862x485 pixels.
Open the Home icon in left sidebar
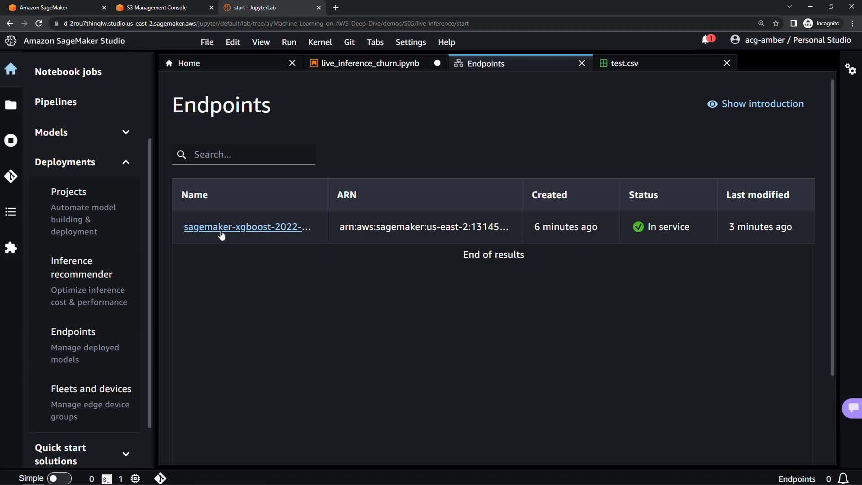(11, 69)
